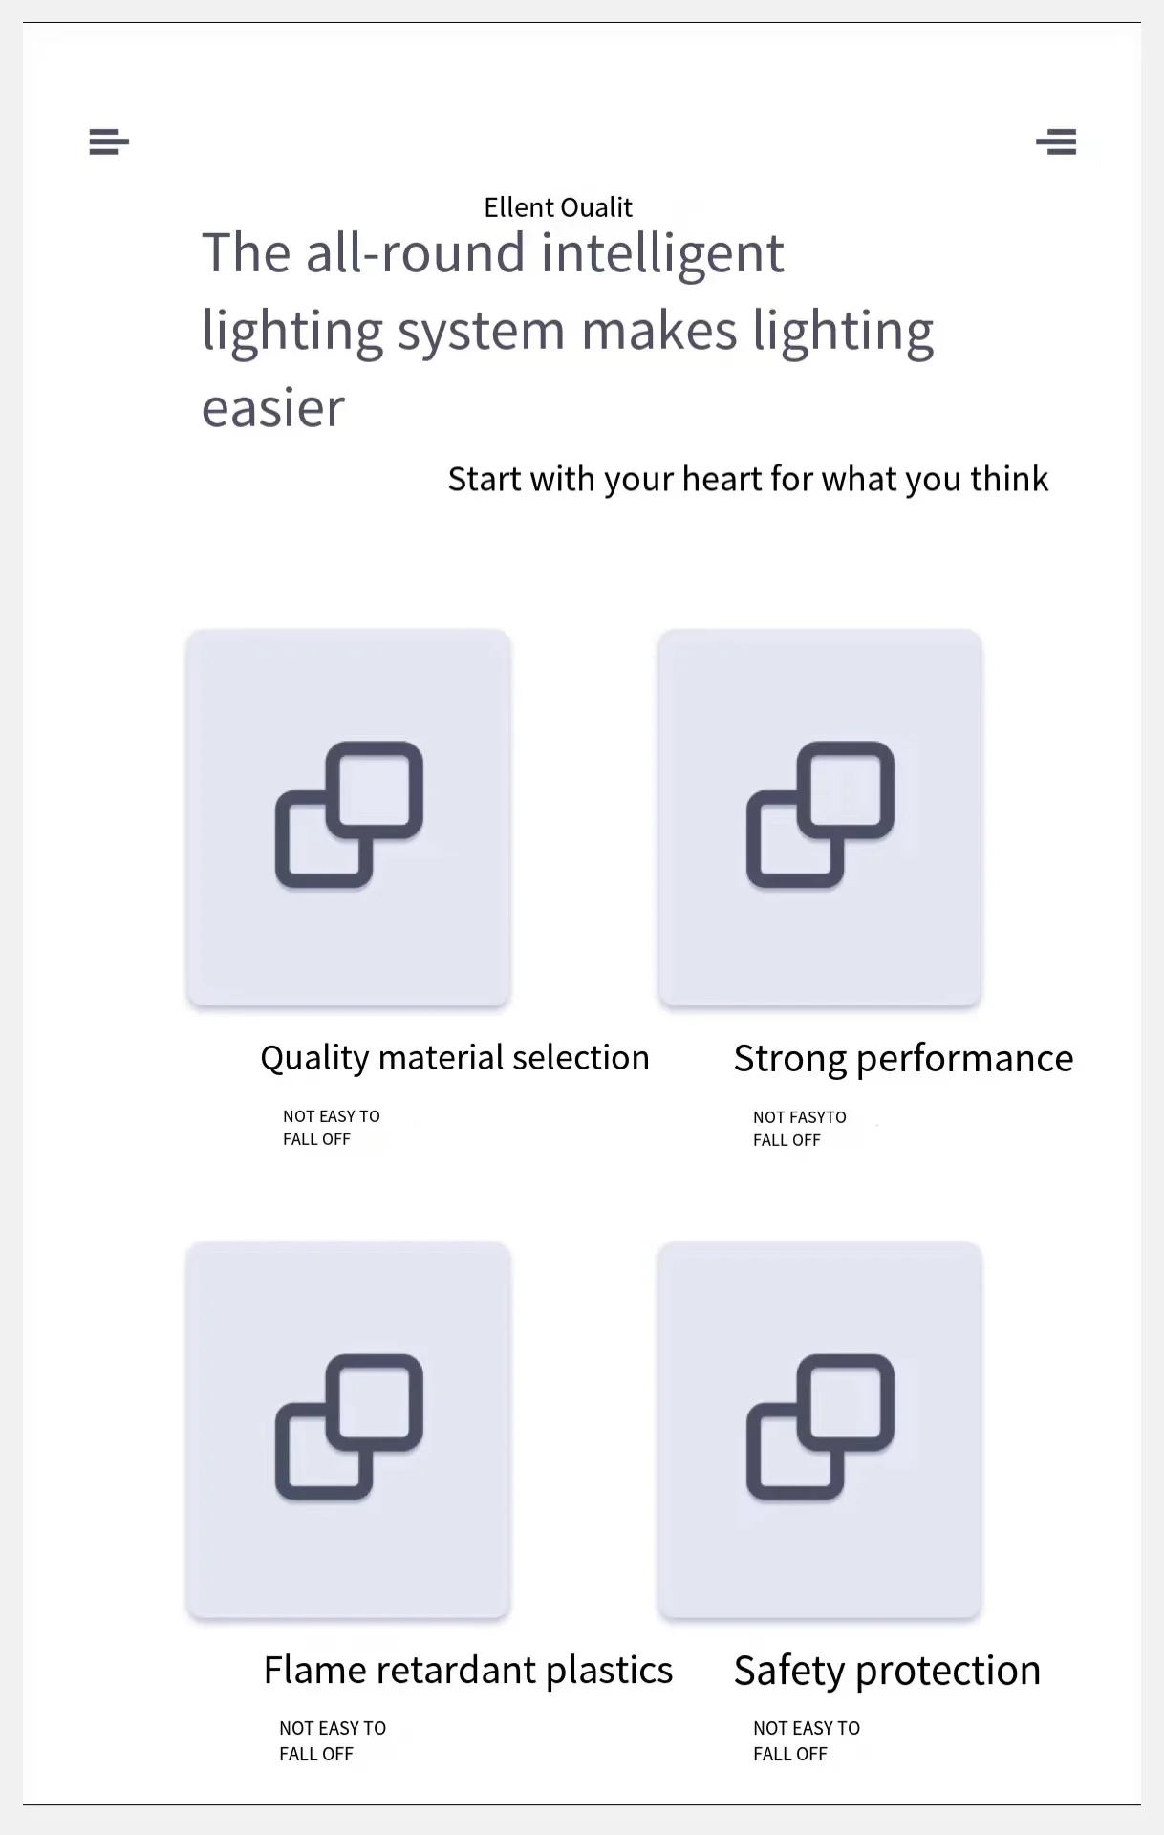
Task: Click NOT EASY TO FALL OFF under Flame retardant
Action: pos(332,1740)
